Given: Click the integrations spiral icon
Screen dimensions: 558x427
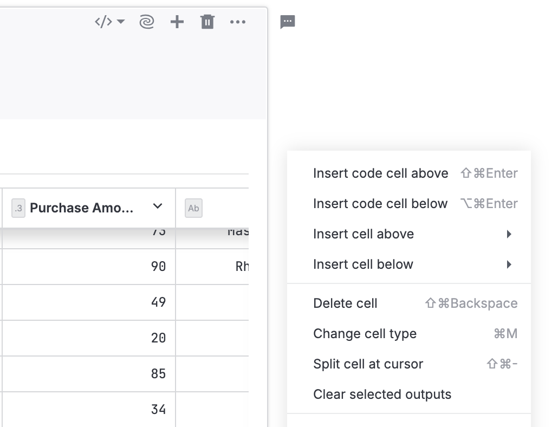Looking at the screenshot, I should (x=146, y=22).
